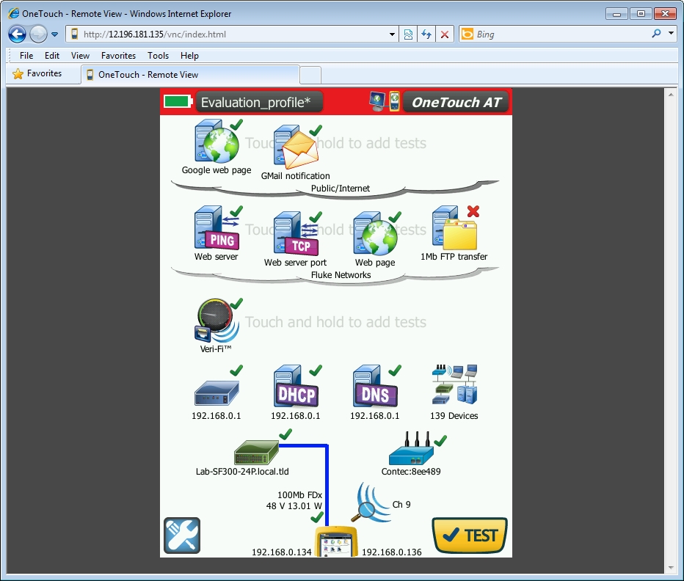This screenshot has width=684, height=581.
Task: Select the Lab-SF300-24P switch icon
Action: (256, 451)
